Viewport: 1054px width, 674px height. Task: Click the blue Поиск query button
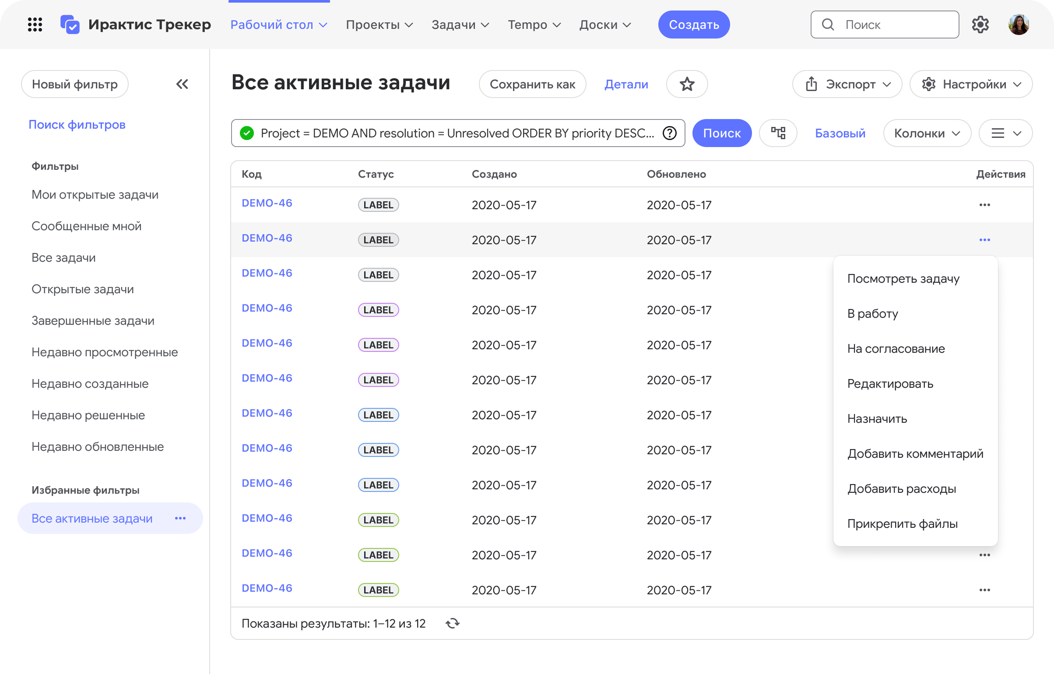coord(722,133)
